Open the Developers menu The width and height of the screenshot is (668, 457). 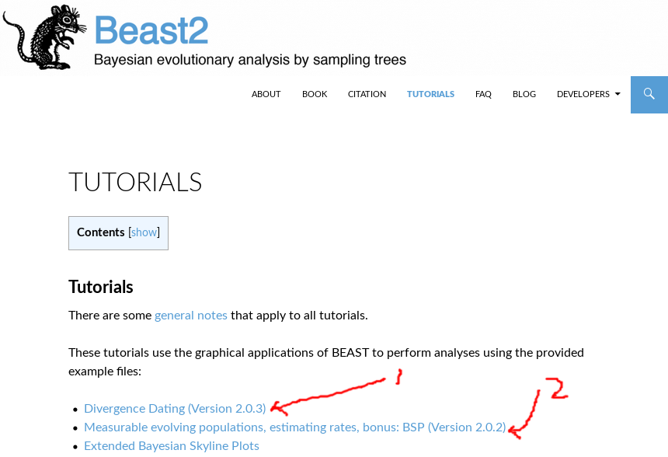tap(583, 94)
